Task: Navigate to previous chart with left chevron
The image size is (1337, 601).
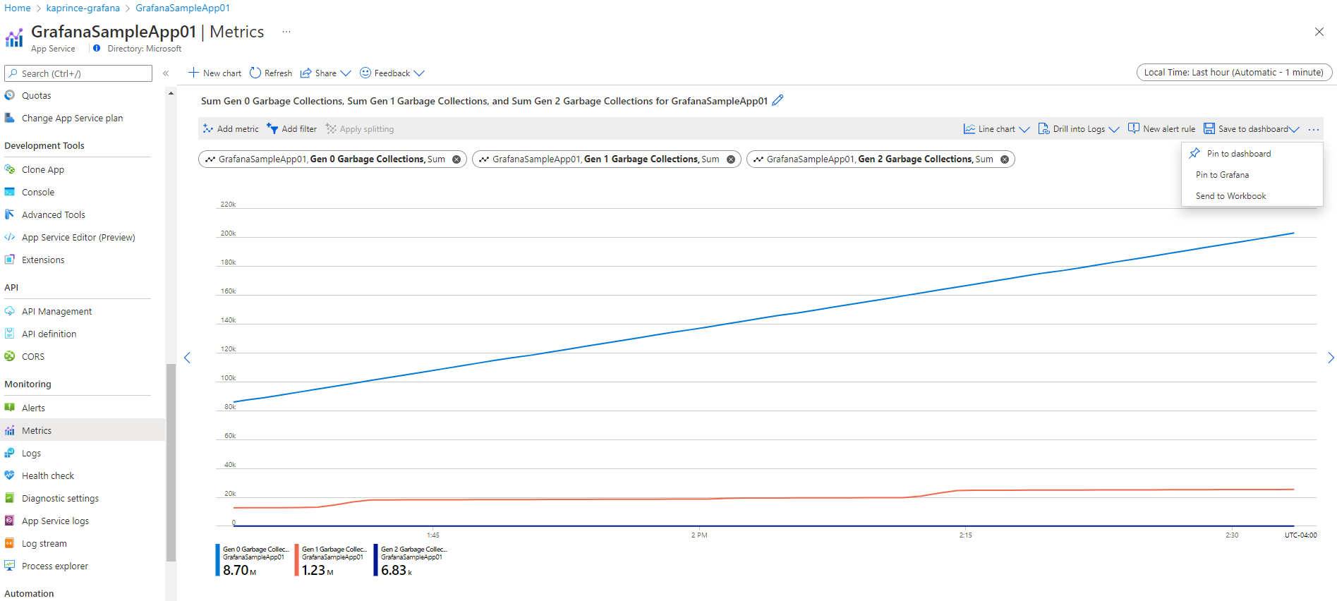Action: coord(187,358)
